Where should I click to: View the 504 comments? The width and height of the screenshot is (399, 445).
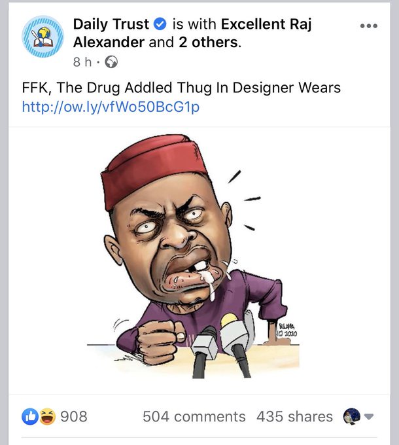194,417
